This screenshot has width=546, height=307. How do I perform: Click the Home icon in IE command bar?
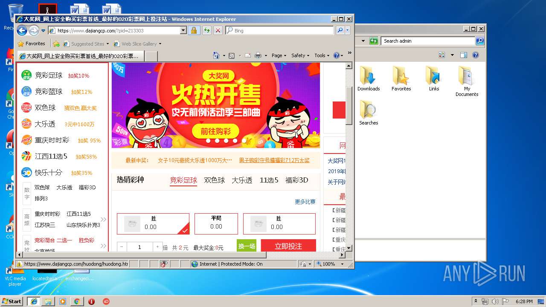(216, 55)
